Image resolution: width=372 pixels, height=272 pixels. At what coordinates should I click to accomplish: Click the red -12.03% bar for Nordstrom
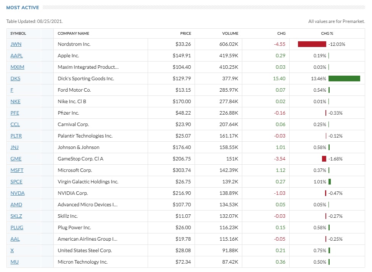(x=312, y=44)
